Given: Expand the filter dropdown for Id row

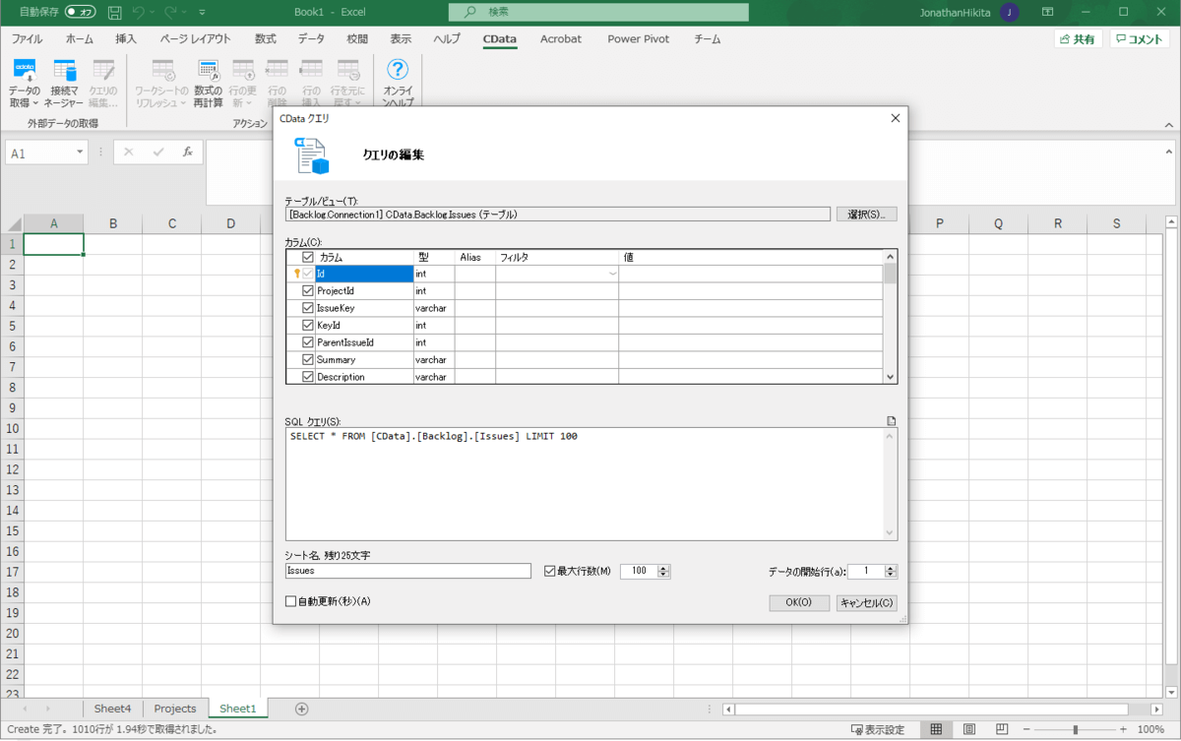Looking at the screenshot, I should point(613,274).
